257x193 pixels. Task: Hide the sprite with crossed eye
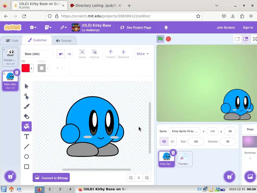[x=172, y=141]
